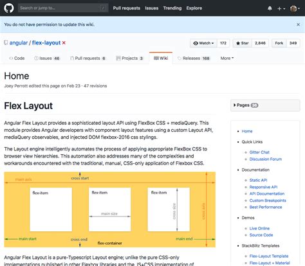This screenshot has width=305, height=266.
Task: Open the Source Code demo link
Action: point(261,235)
